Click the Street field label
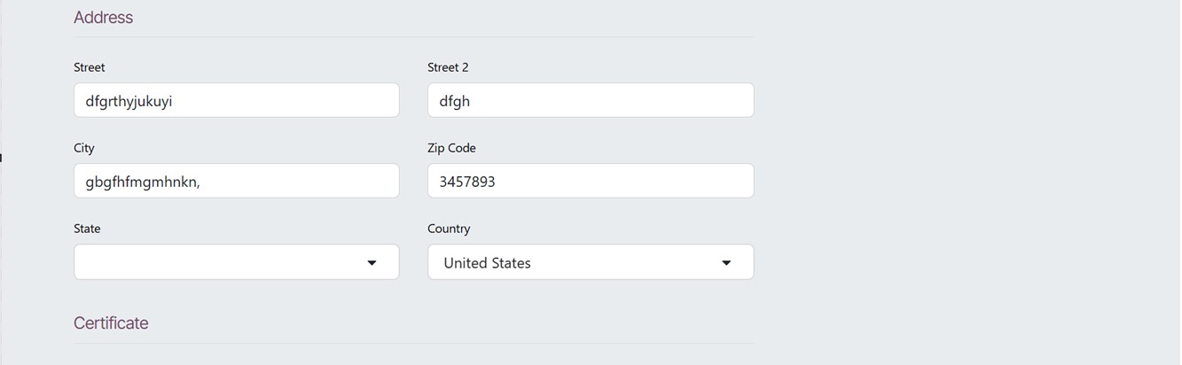Viewport: 1182px width, 365px height. point(90,67)
